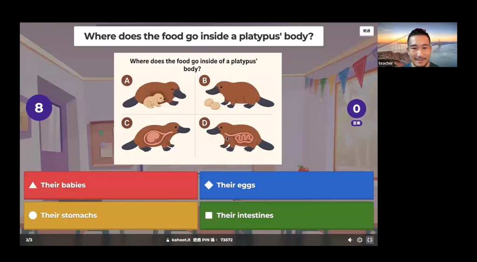Exit fullscreen mode using the collapse icon
The image size is (477, 262).
pos(369,240)
